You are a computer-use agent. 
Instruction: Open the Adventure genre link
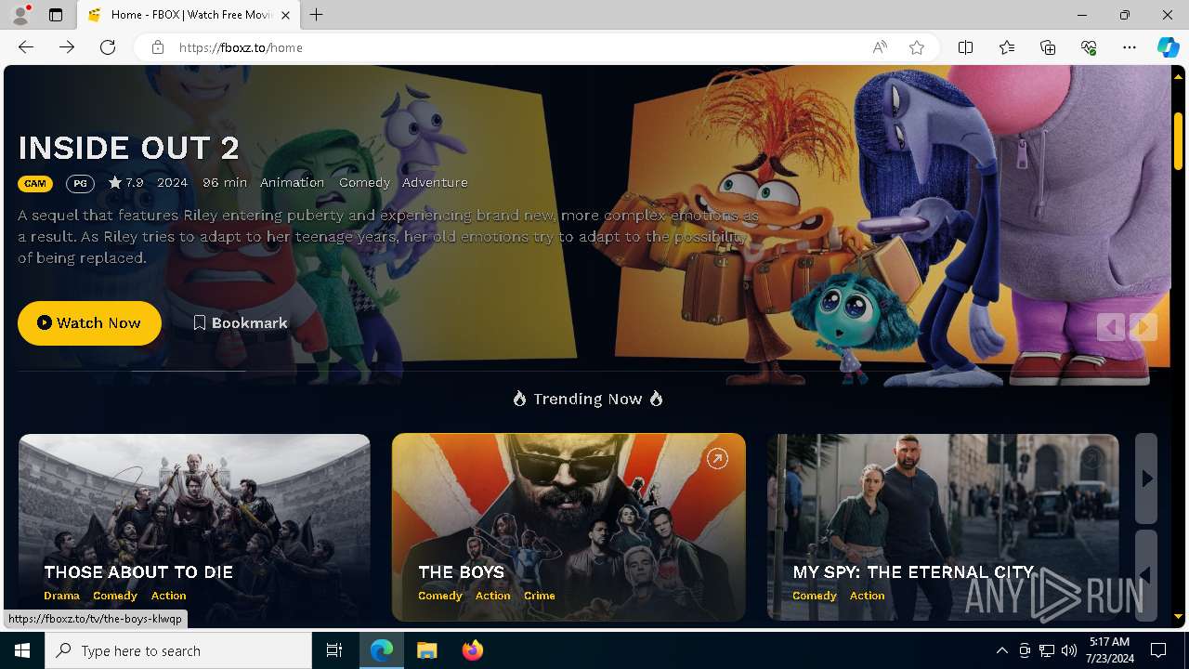(435, 182)
